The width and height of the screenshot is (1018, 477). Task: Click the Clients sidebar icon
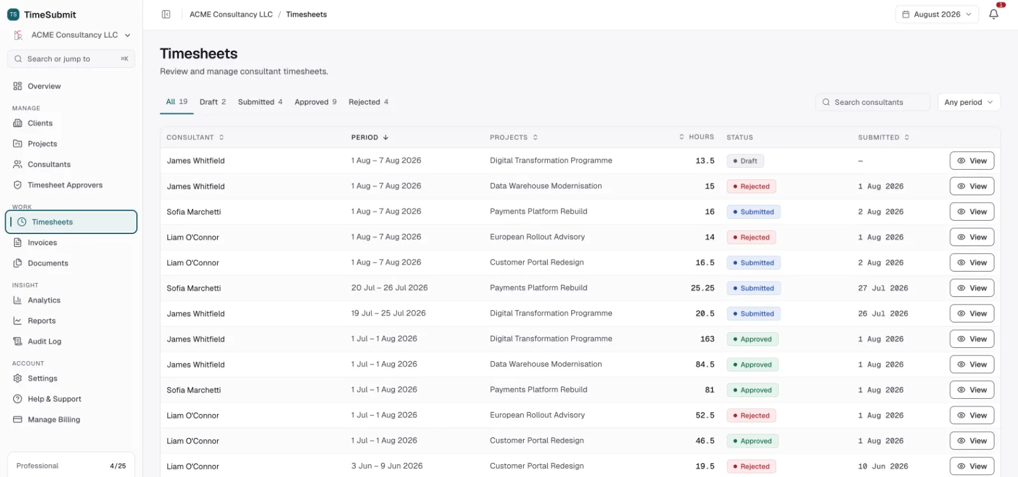click(x=18, y=123)
